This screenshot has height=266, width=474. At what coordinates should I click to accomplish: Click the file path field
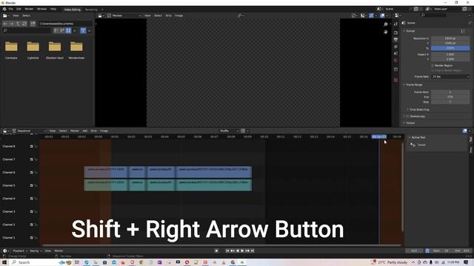click(65, 24)
